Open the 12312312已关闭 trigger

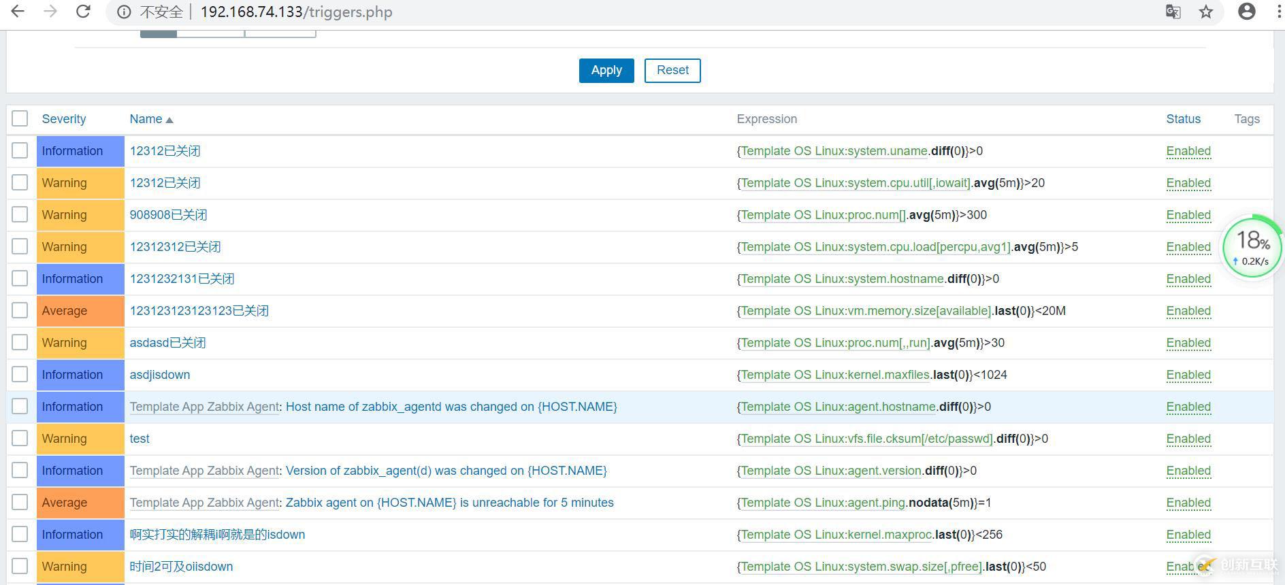(175, 247)
